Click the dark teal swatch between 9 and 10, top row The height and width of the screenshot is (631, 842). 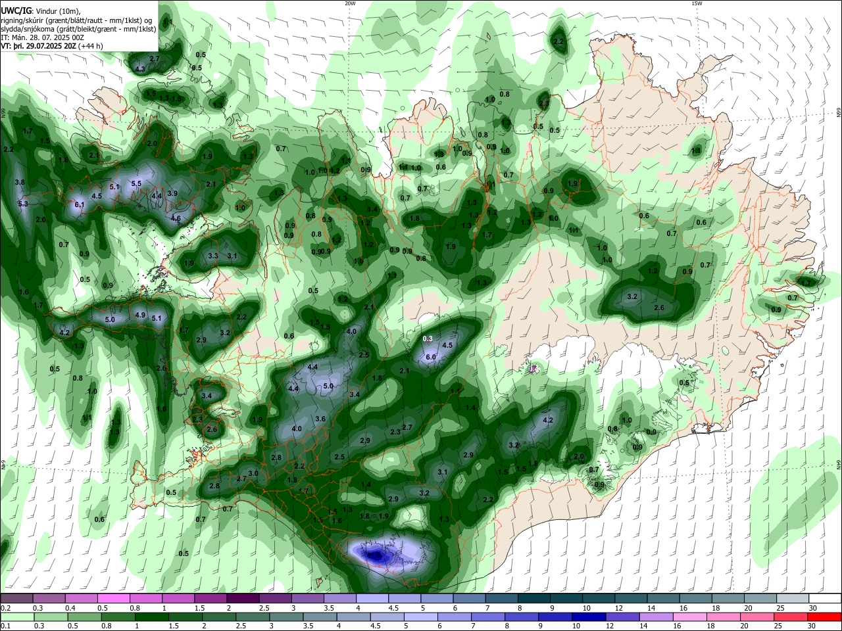pyautogui.click(x=565, y=599)
